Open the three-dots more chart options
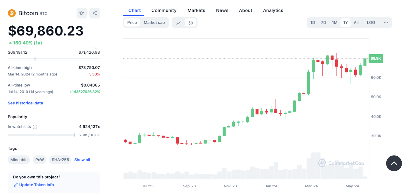 (386, 22)
